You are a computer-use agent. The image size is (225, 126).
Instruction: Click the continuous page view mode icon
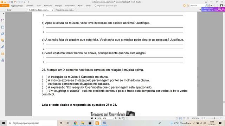coord(180,118)
